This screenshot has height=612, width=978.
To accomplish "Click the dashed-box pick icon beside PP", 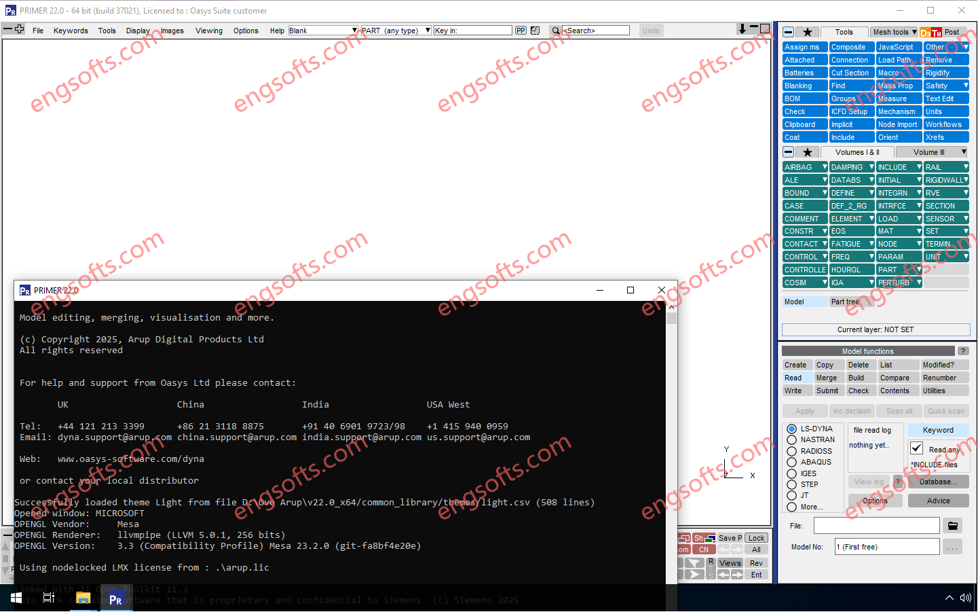I will click(535, 31).
